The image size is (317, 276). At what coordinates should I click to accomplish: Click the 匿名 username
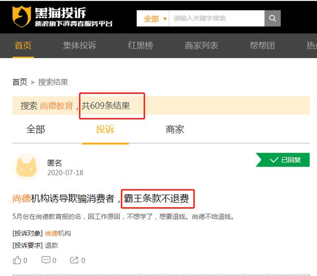click(x=54, y=163)
